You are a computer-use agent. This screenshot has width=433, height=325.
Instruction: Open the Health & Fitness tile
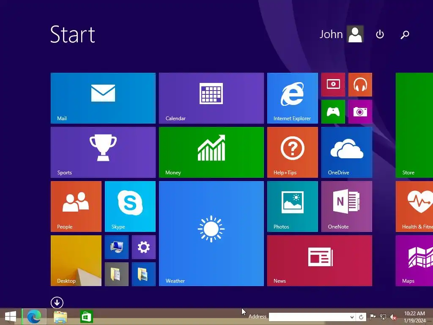coord(414,207)
